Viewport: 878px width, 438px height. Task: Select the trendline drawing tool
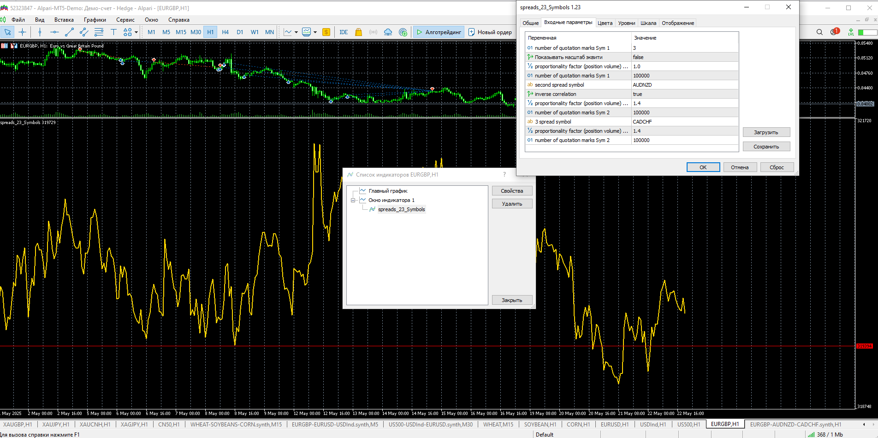click(x=69, y=32)
